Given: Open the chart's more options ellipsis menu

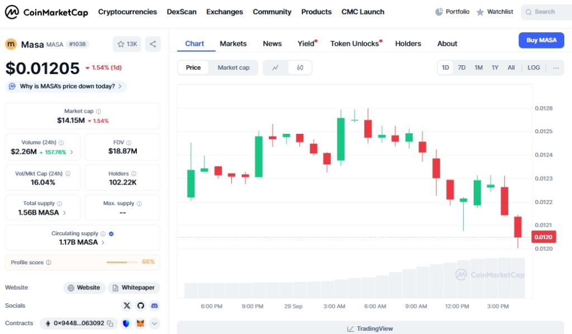Looking at the screenshot, I should pos(556,67).
